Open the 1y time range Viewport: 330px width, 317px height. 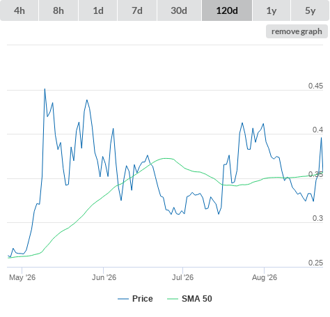(x=272, y=10)
